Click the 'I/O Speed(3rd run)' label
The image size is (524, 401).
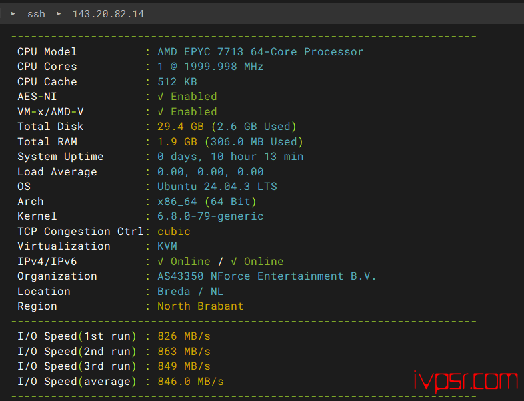tap(77, 366)
